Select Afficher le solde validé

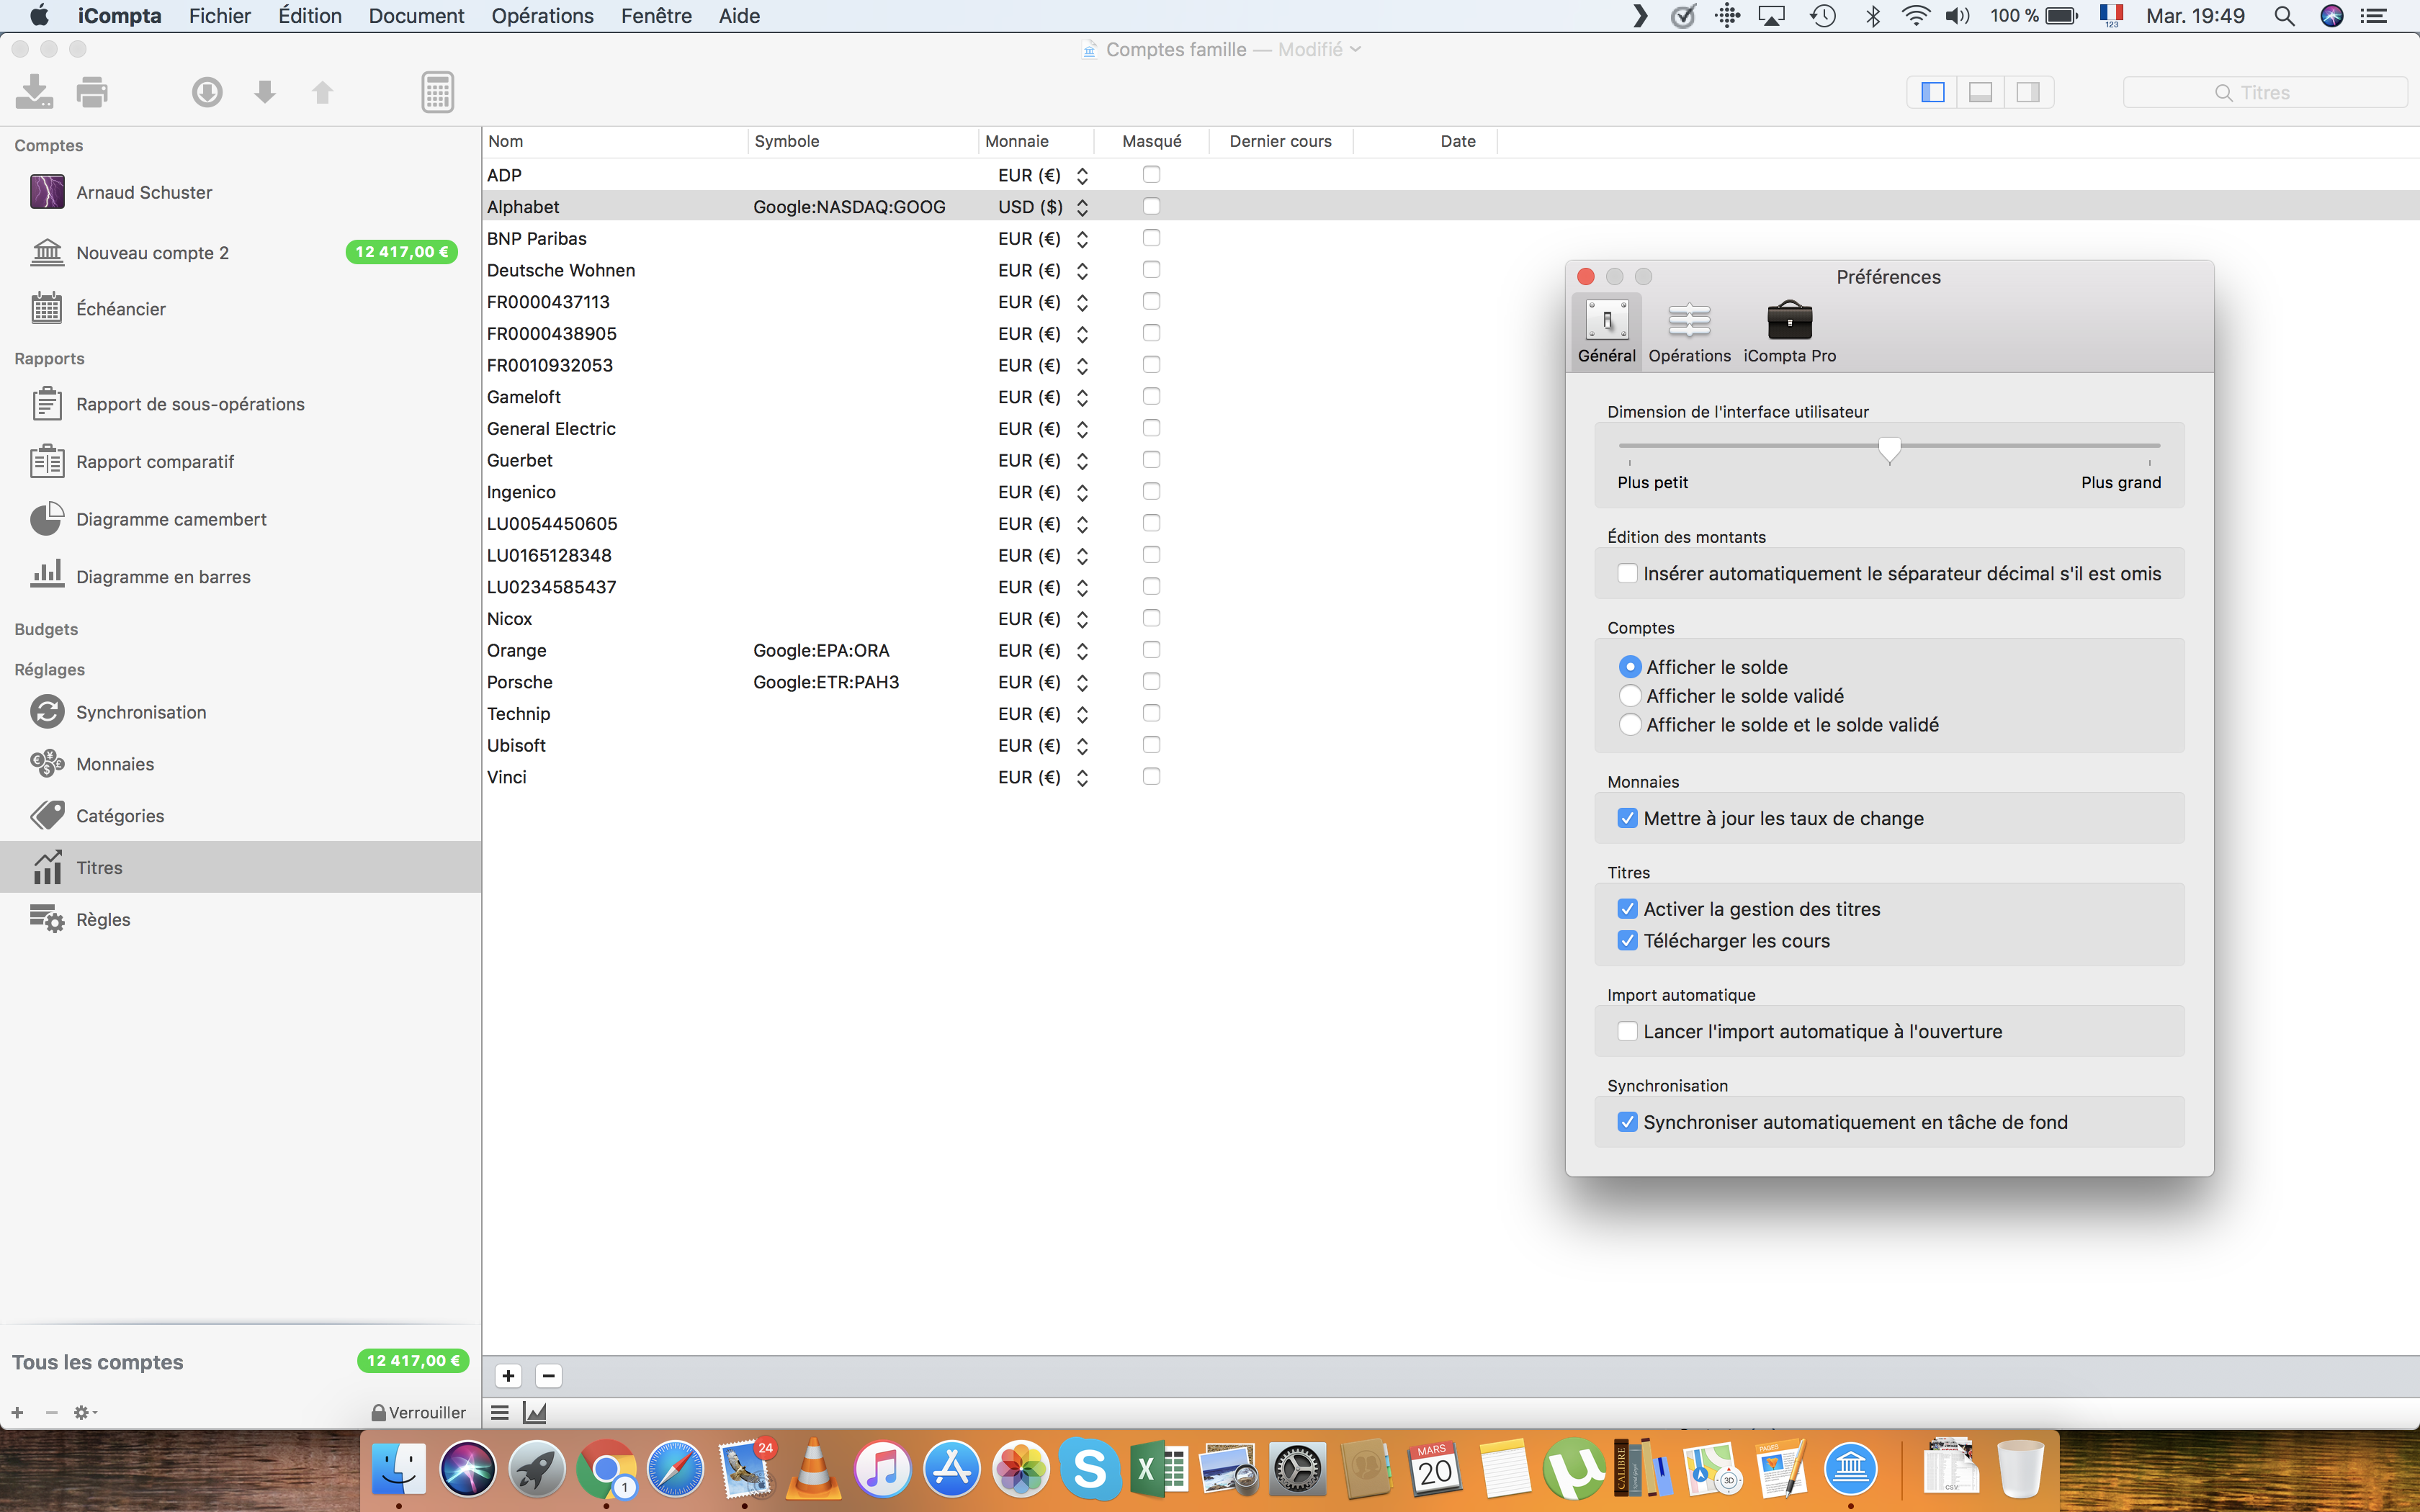click(1630, 696)
